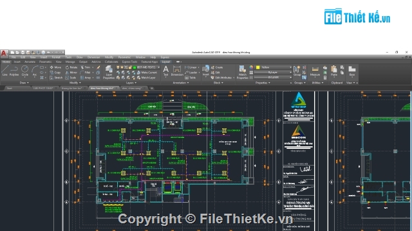The width and height of the screenshot is (412, 231).
Task: Toggle the layer lock padlock icon
Action: coord(130,67)
